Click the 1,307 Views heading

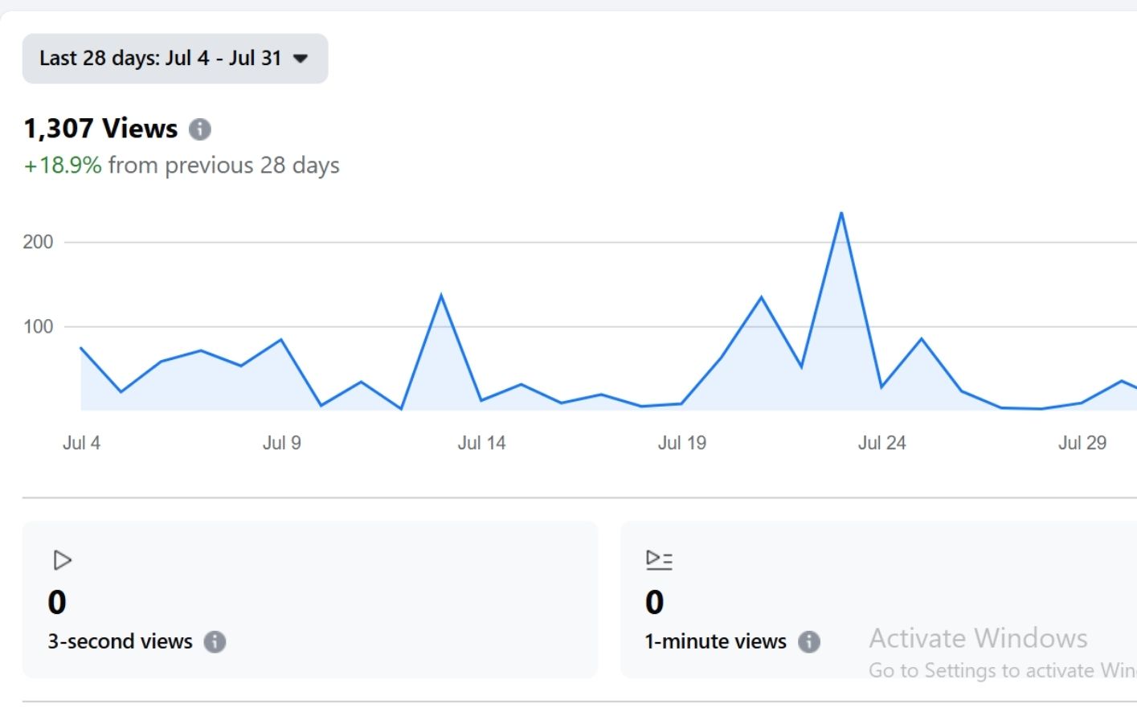tap(100, 128)
